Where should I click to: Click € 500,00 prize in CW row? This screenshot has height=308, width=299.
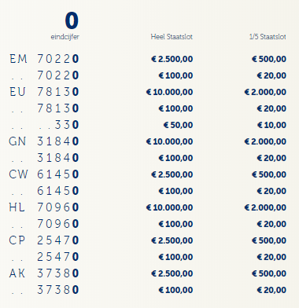(x=269, y=174)
